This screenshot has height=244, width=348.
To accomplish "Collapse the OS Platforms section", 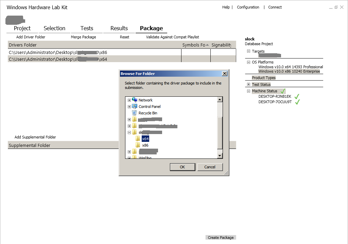I will [x=248, y=62].
